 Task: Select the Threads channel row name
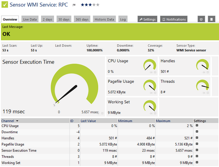point(8,156)
